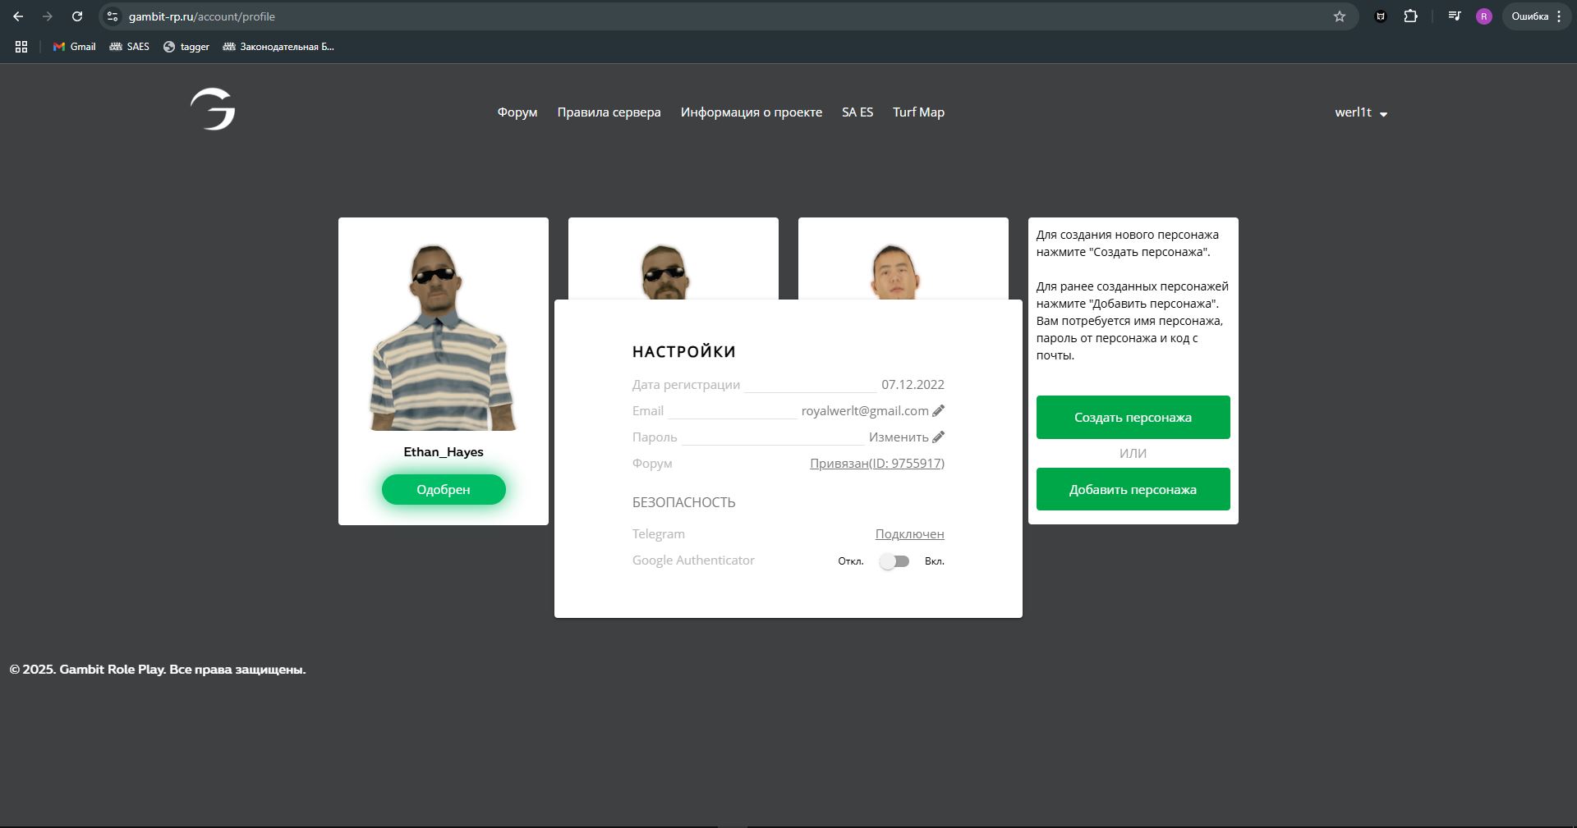1577x828 pixels.
Task: Expand the werl1t account dropdown
Action: coord(1361,112)
